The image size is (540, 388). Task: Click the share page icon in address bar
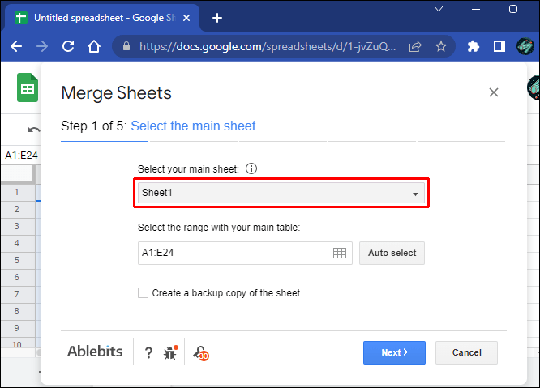coord(415,47)
